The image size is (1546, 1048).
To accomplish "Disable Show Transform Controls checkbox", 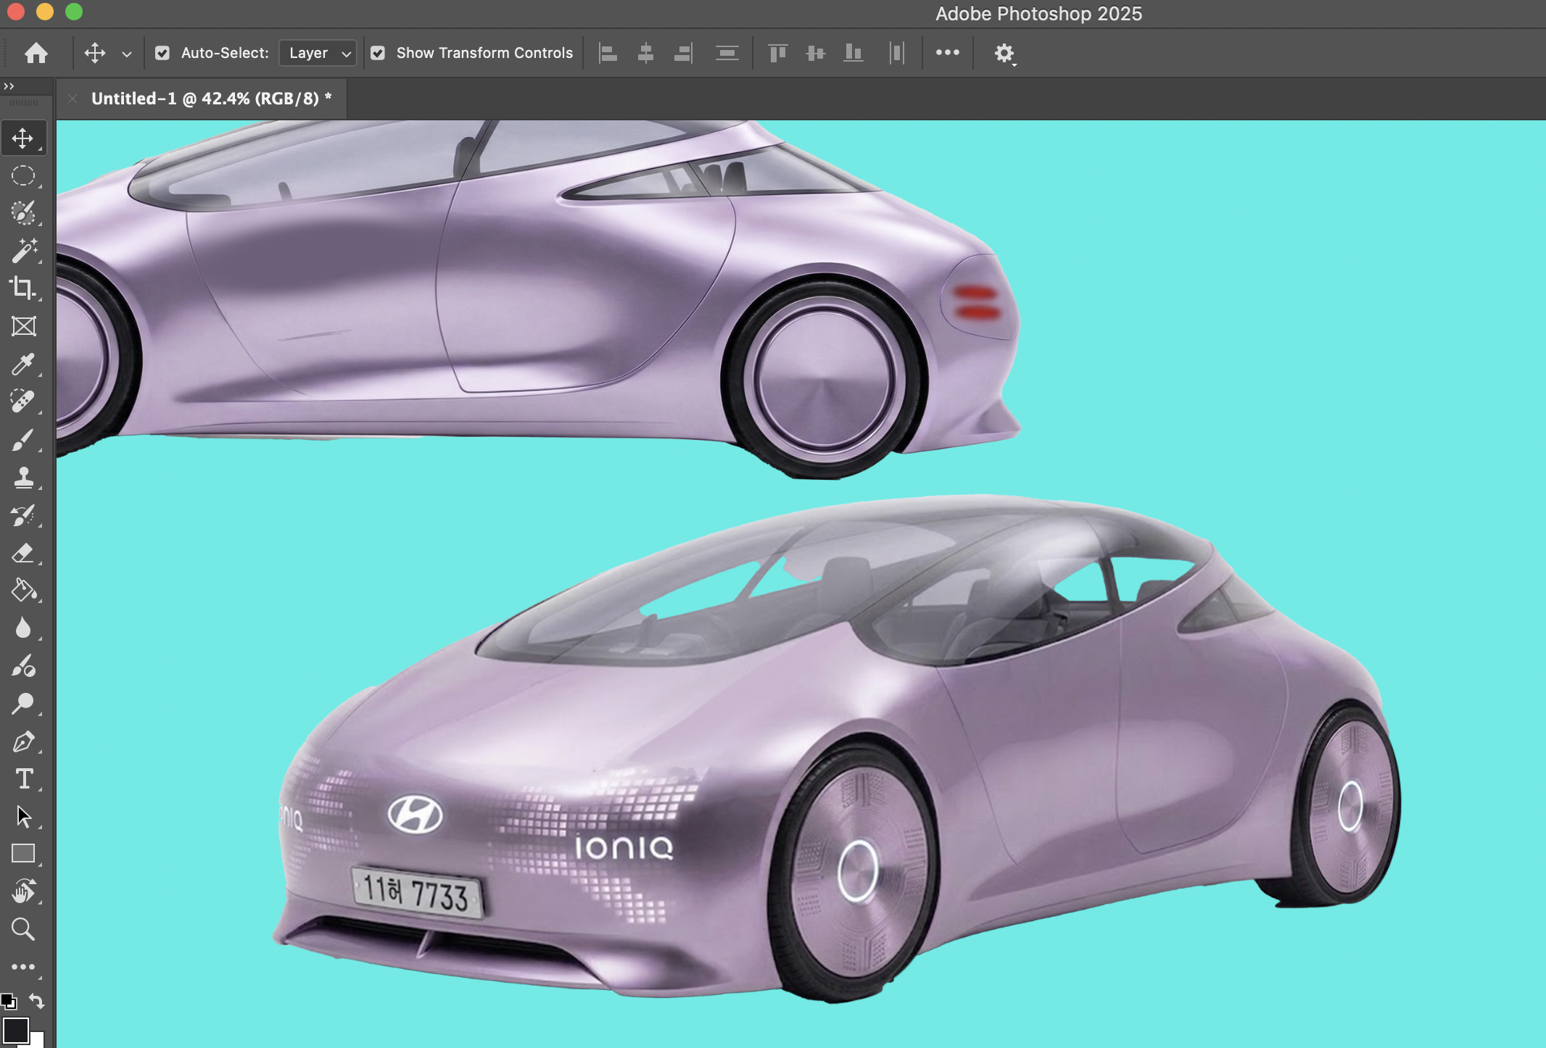I will click(378, 53).
